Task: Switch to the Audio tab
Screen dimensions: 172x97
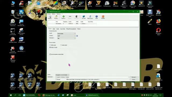Action: [58, 29]
